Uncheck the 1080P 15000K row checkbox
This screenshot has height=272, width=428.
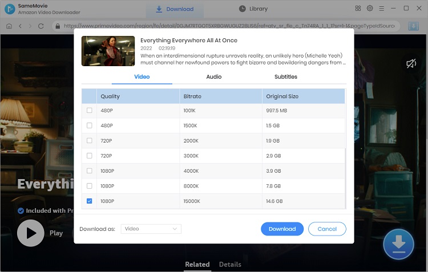pyautogui.click(x=89, y=201)
